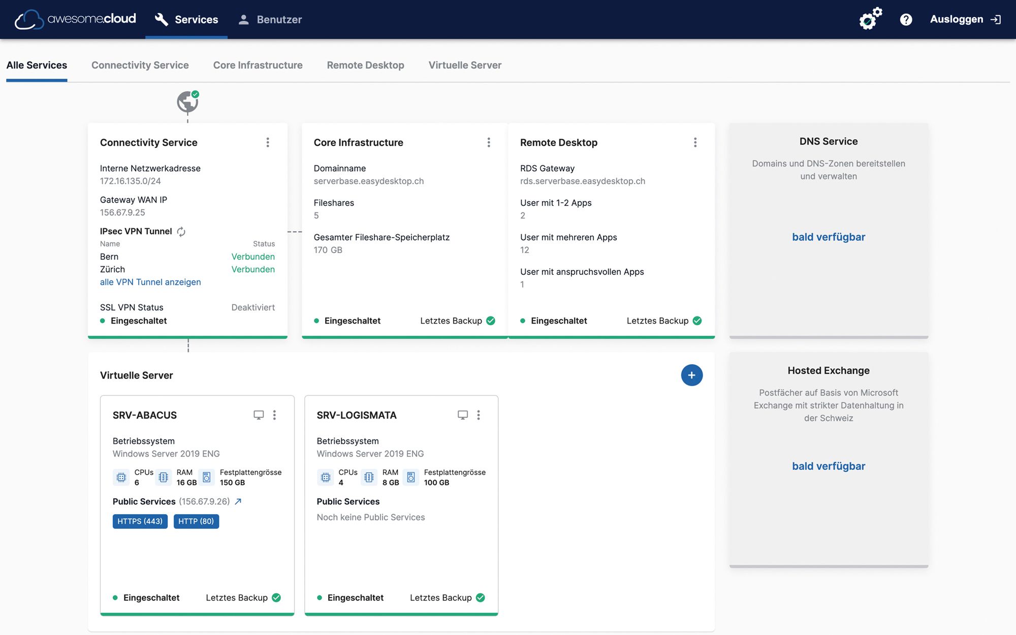Open Core Infrastructure three-dot menu
This screenshot has width=1016, height=635.
[x=489, y=142]
